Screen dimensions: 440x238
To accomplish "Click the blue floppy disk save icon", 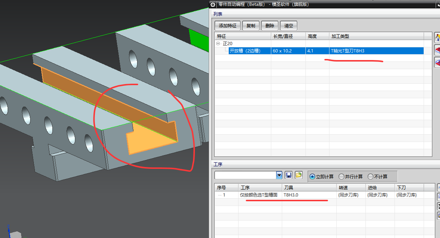I will (289, 175).
